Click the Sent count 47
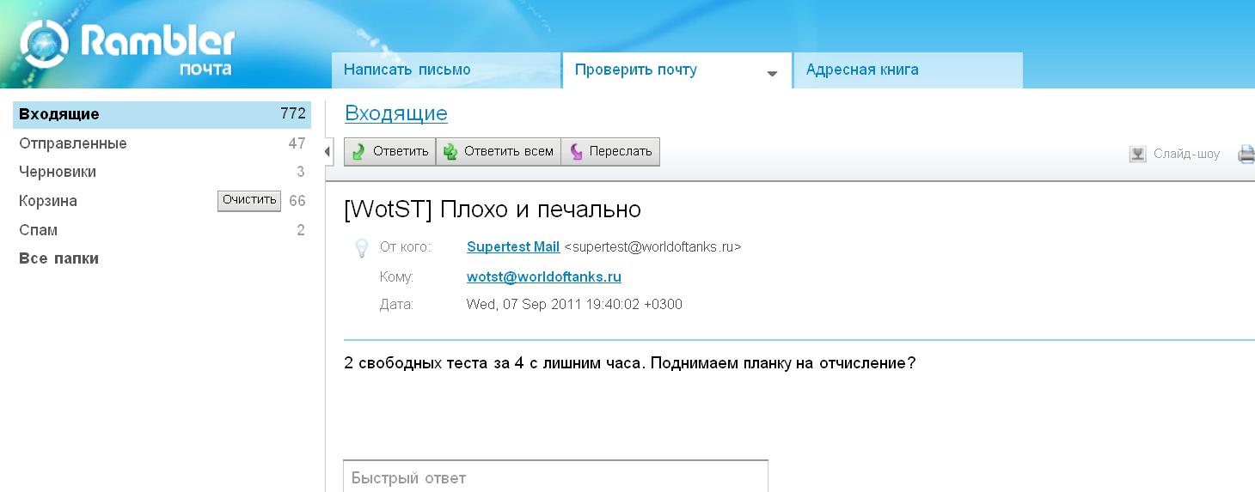The height and width of the screenshot is (492, 1255). tap(297, 143)
